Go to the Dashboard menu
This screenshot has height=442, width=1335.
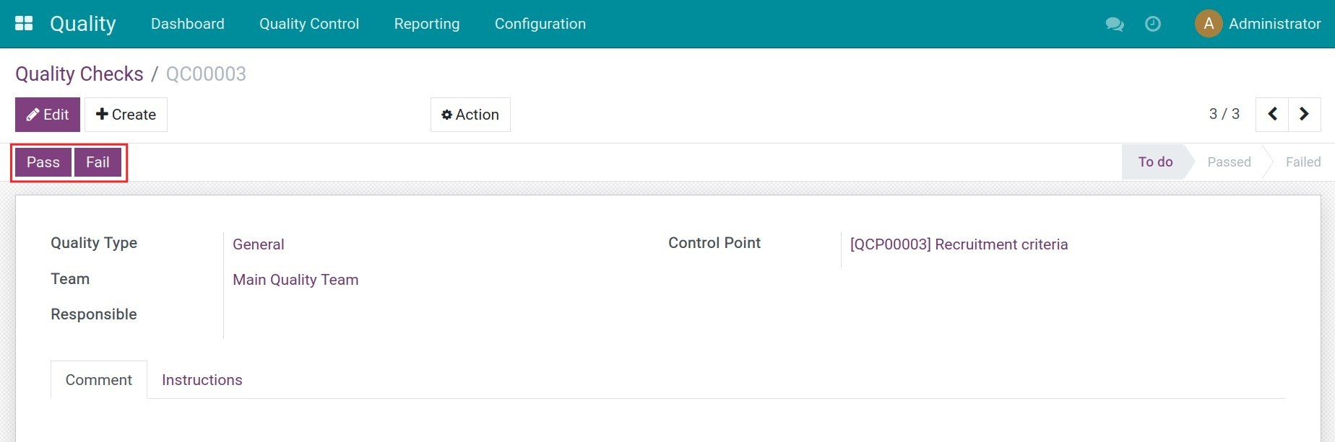pos(188,24)
